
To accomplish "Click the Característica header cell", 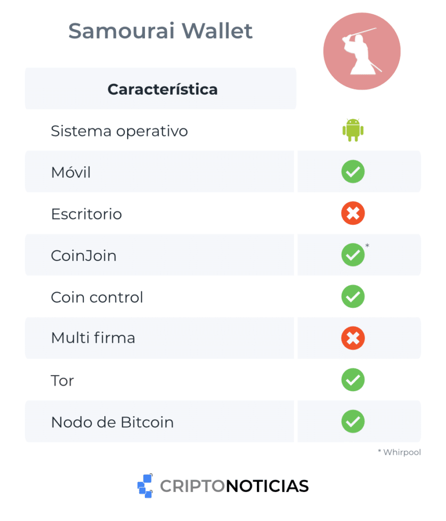I will click(x=162, y=90).
